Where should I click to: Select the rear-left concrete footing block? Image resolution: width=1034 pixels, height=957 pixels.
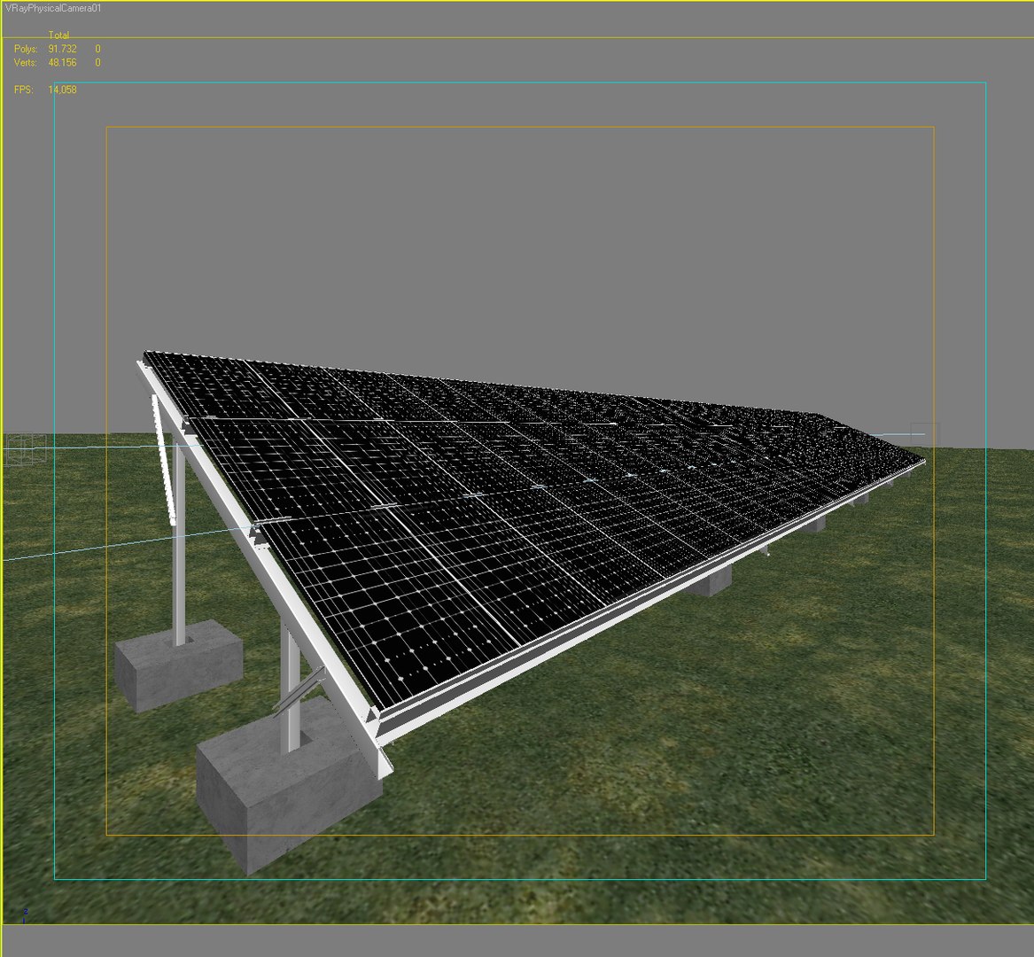click(178, 666)
